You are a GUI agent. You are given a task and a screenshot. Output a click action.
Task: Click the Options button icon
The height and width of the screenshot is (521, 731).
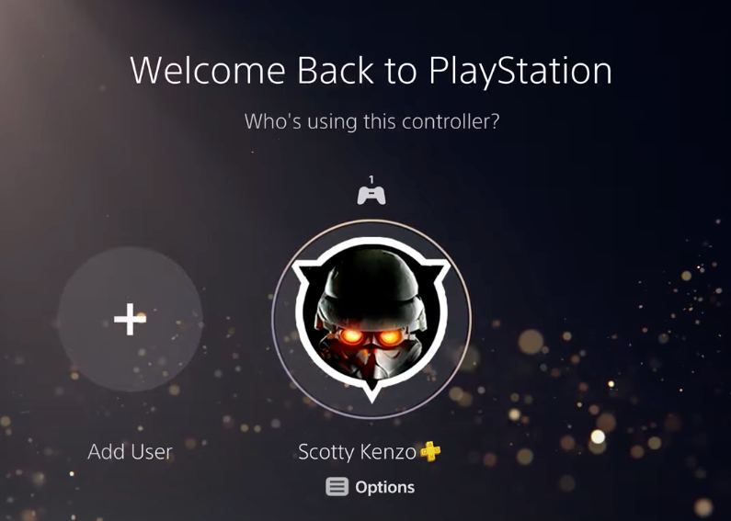point(337,487)
